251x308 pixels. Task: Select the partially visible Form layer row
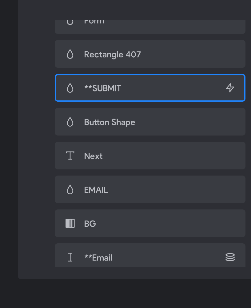pyautogui.click(x=150, y=27)
